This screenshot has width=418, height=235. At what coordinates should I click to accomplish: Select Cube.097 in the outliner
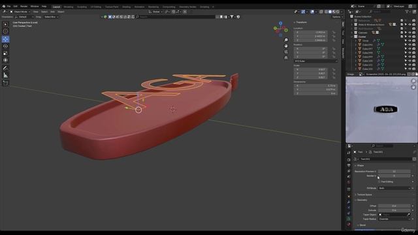tap(367, 49)
